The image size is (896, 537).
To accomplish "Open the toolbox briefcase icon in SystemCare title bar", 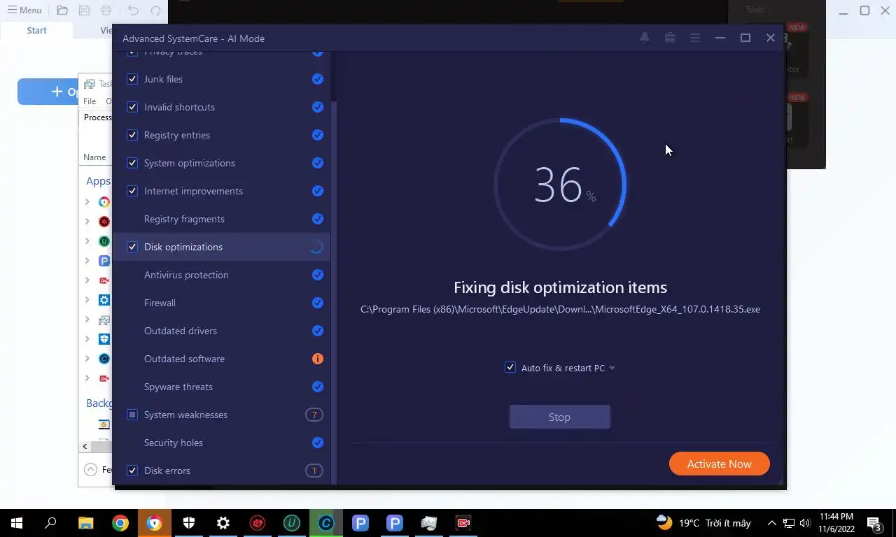I will [670, 38].
